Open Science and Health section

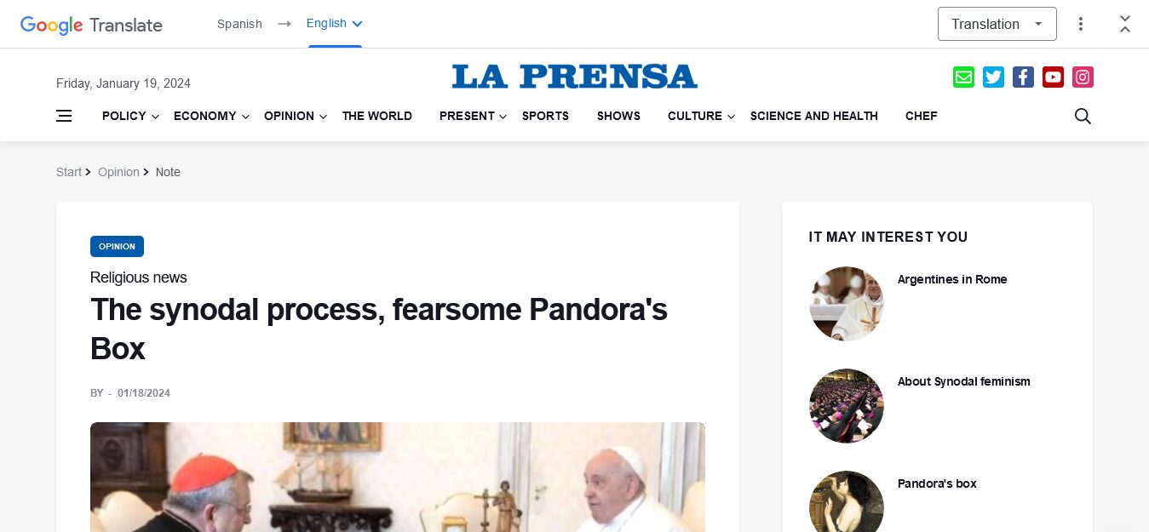point(814,116)
